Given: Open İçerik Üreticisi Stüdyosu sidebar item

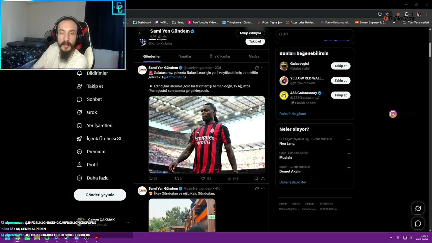Looking at the screenshot, I should pos(101,139).
